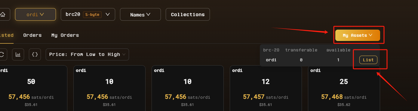Click the List button for ordi
This screenshot has height=111, width=418.
(x=368, y=60)
